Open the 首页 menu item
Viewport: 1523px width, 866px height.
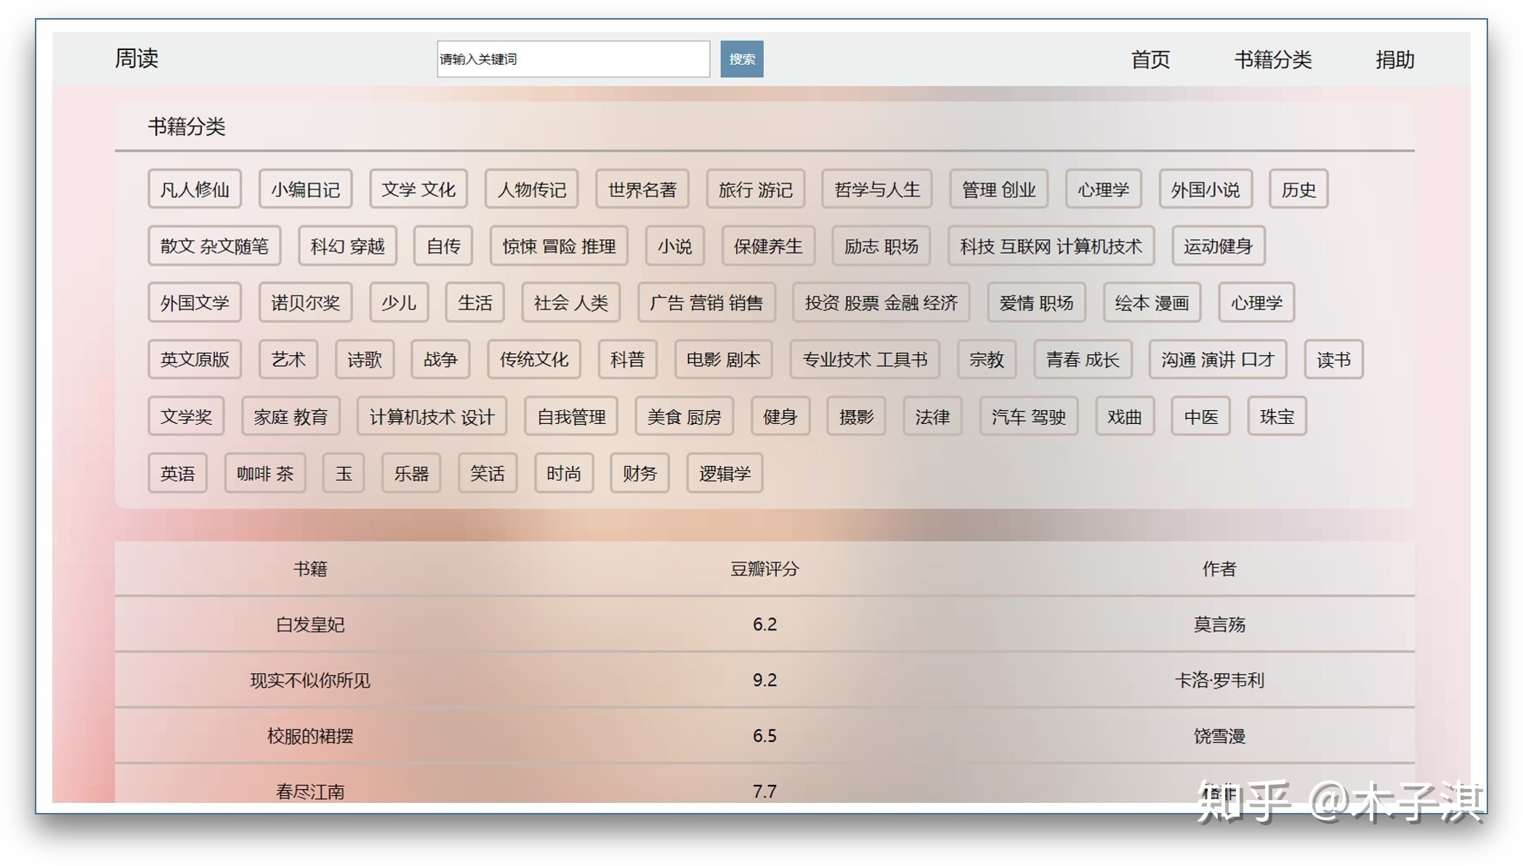click(x=1150, y=60)
